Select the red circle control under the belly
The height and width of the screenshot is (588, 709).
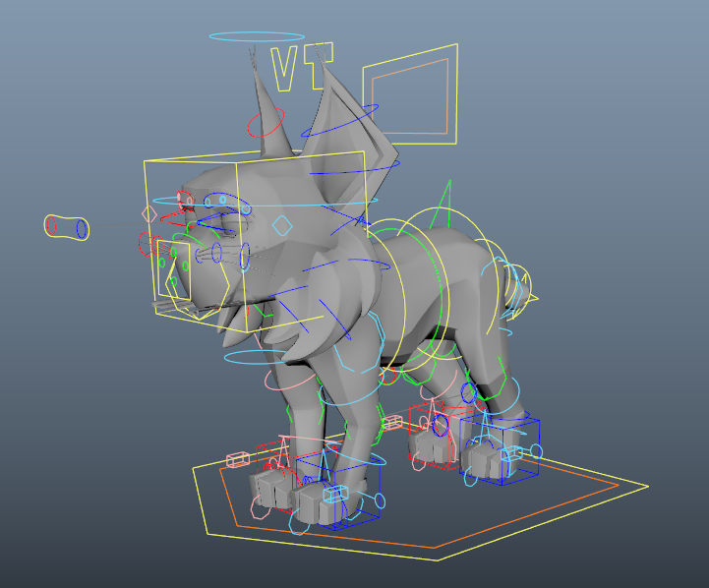[x=388, y=376]
